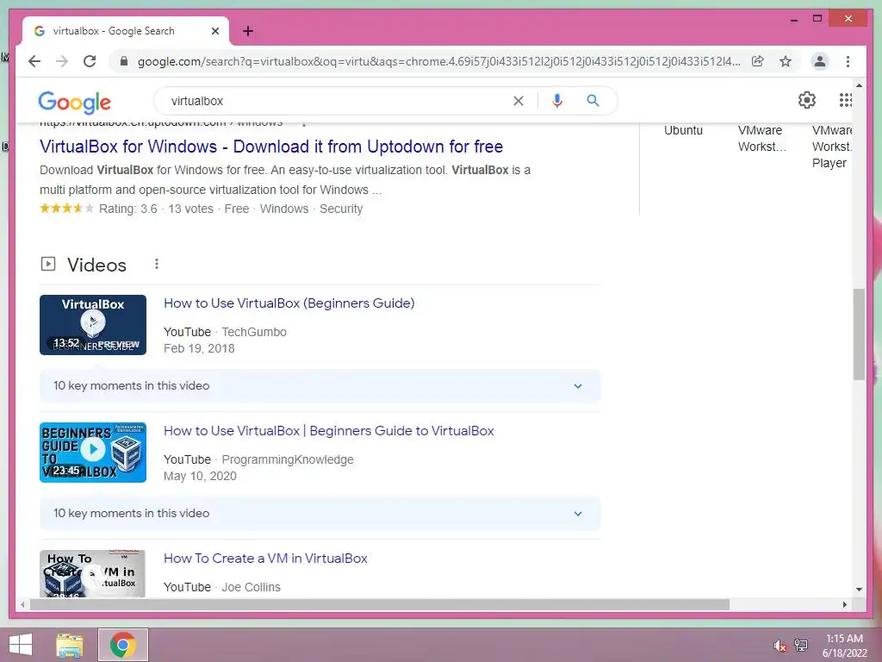
Task: Open ProgrammingKnowledge video thumbnail
Action: pos(93,453)
